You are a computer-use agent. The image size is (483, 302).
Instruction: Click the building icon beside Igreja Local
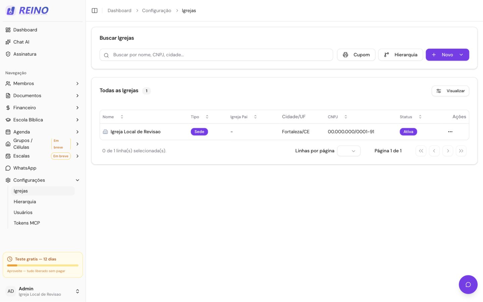[105, 132]
